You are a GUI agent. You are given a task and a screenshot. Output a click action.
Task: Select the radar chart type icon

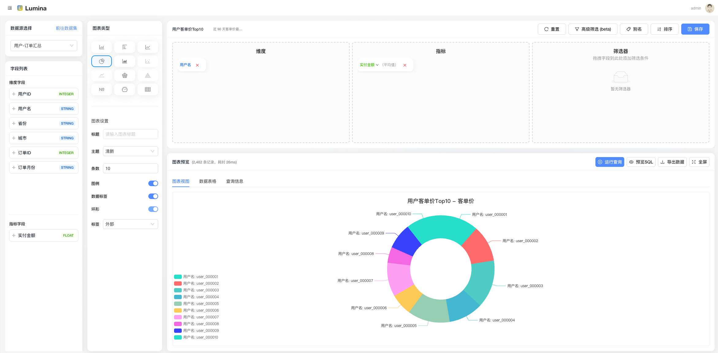click(x=124, y=75)
